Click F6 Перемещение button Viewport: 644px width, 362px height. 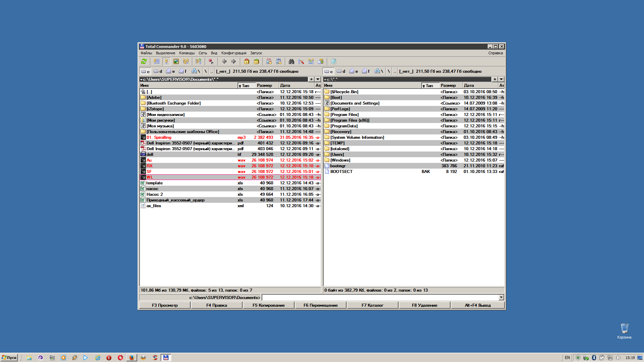coord(321,305)
